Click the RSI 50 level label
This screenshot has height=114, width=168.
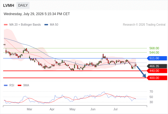(x=151, y=97)
